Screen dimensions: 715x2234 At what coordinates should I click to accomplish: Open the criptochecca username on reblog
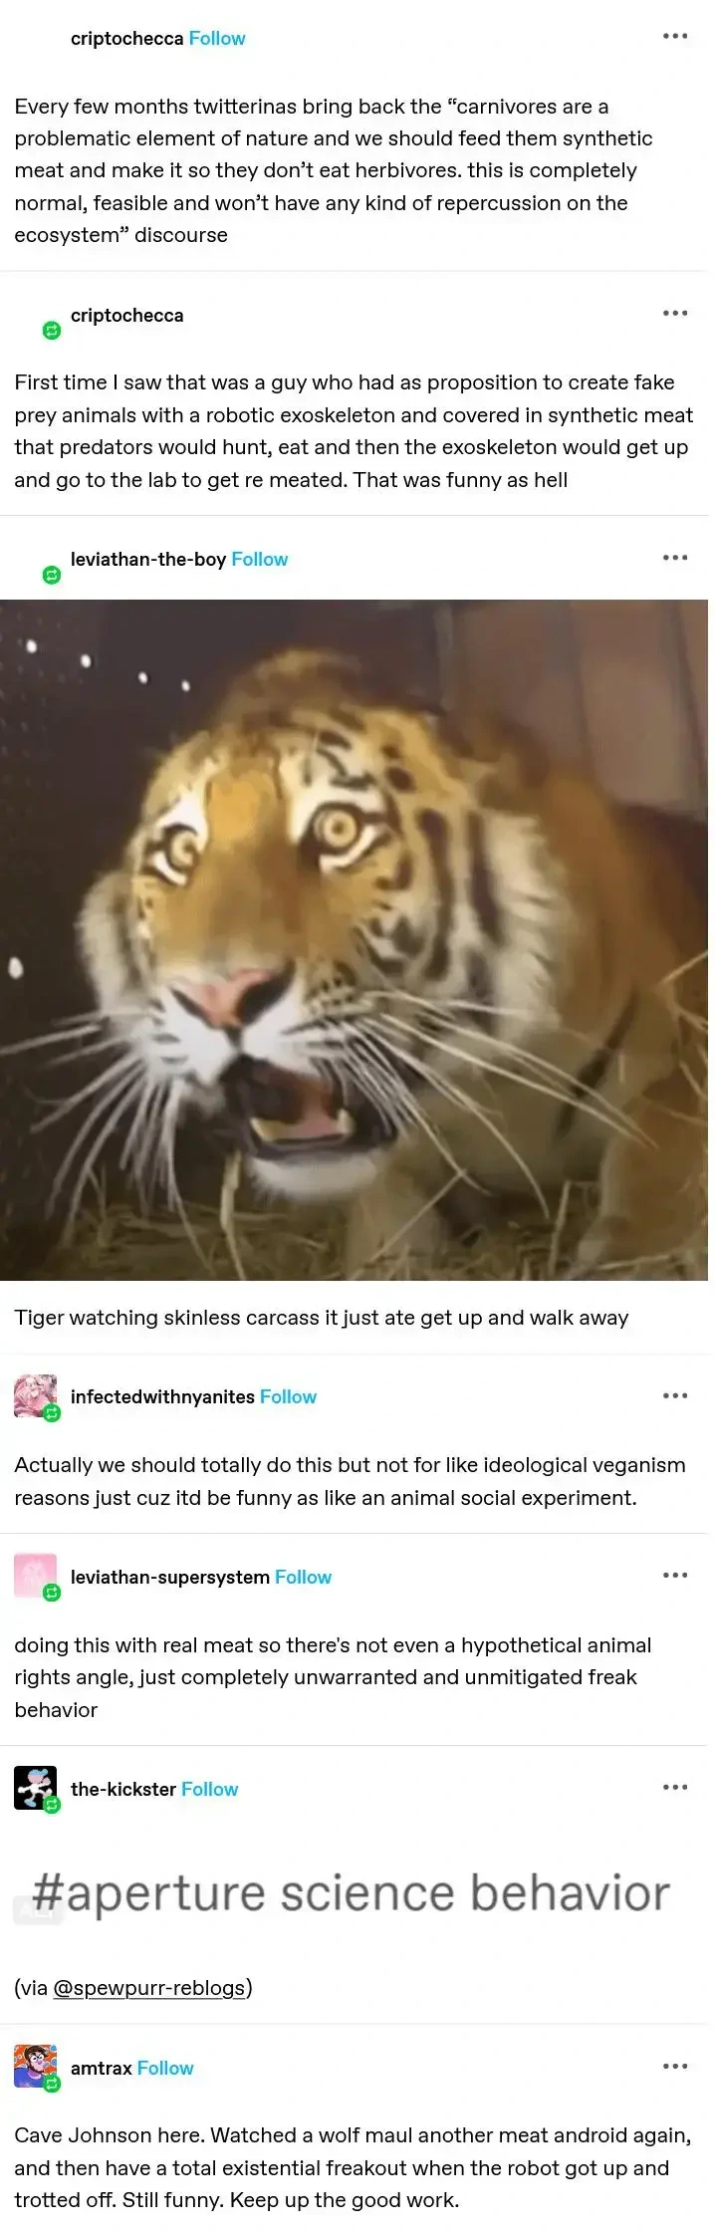point(127,315)
